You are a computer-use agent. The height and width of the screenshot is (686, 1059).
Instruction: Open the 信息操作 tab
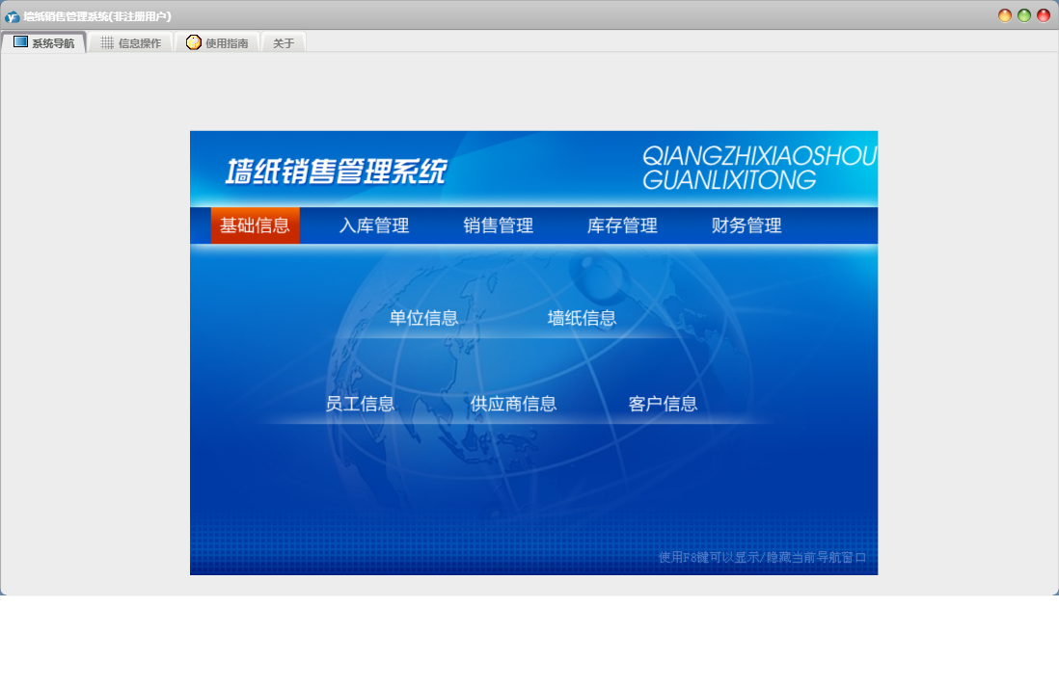pyautogui.click(x=131, y=43)
